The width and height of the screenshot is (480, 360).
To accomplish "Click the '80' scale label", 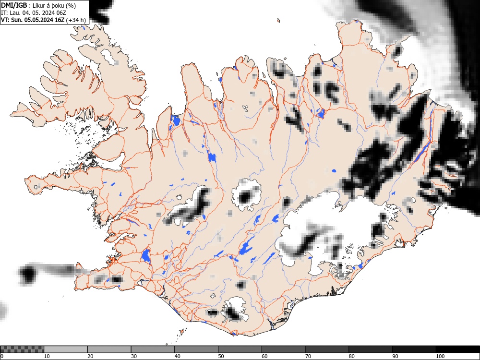I will click(351, 356).
